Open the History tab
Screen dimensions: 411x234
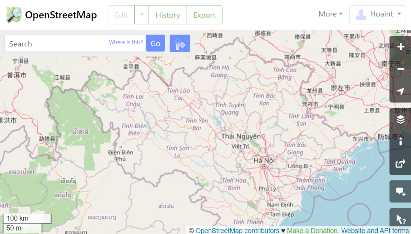coord(168,15)
